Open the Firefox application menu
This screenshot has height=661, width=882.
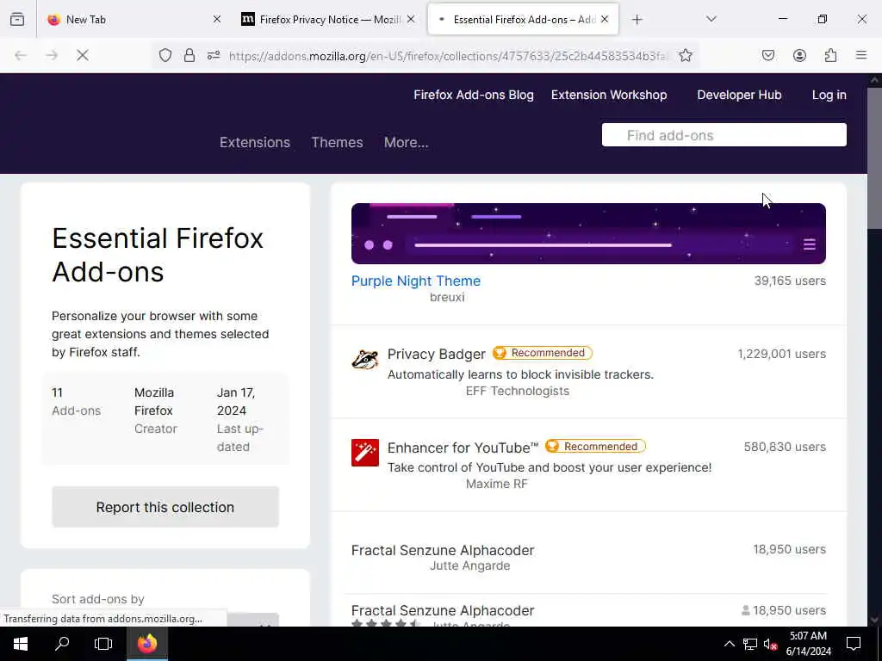coord(861,55)
